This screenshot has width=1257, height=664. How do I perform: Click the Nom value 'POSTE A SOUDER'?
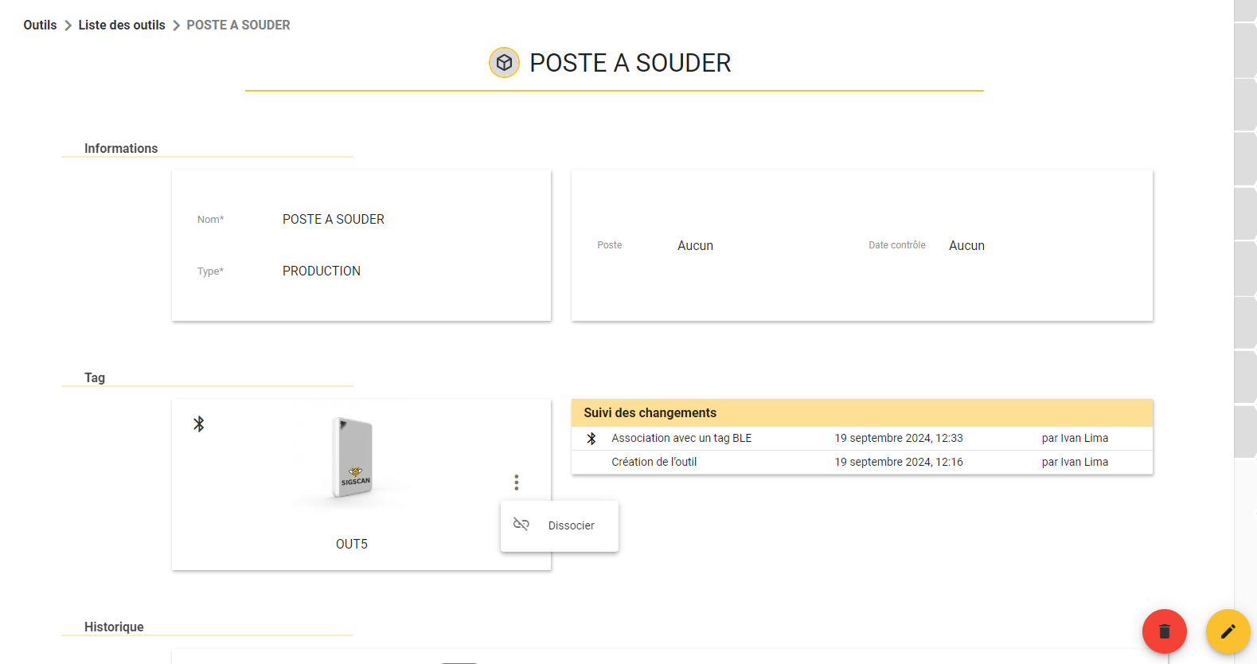pos(334,219)
